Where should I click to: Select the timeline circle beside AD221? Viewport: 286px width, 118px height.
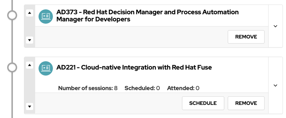12,68
